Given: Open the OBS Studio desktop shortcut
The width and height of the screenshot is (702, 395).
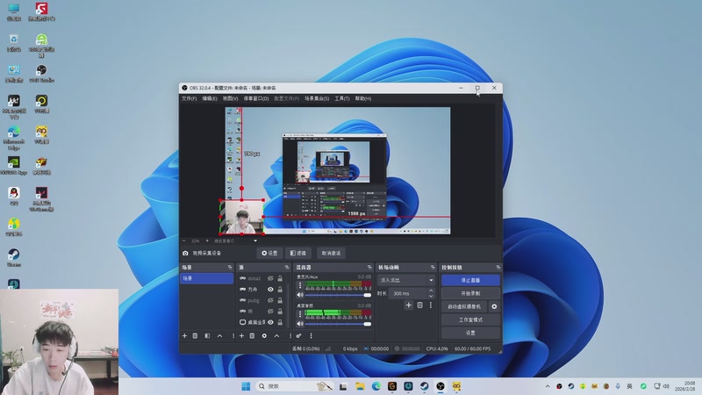Looking at the screenshot, I should [41, 74].
